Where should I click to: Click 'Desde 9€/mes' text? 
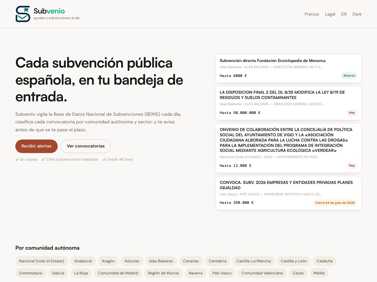tap(118, 160)
